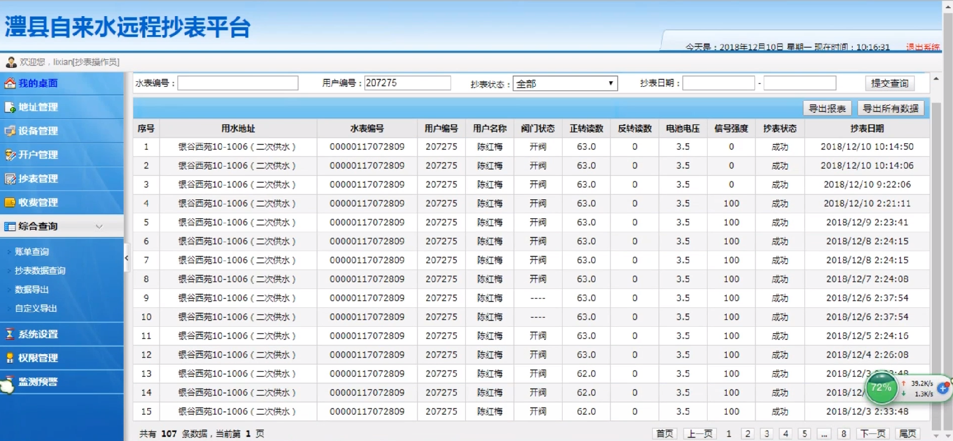Select the date cell 2018/12/4 2:26:08
Screen dimensions: 953x441
tap(867, 355)
